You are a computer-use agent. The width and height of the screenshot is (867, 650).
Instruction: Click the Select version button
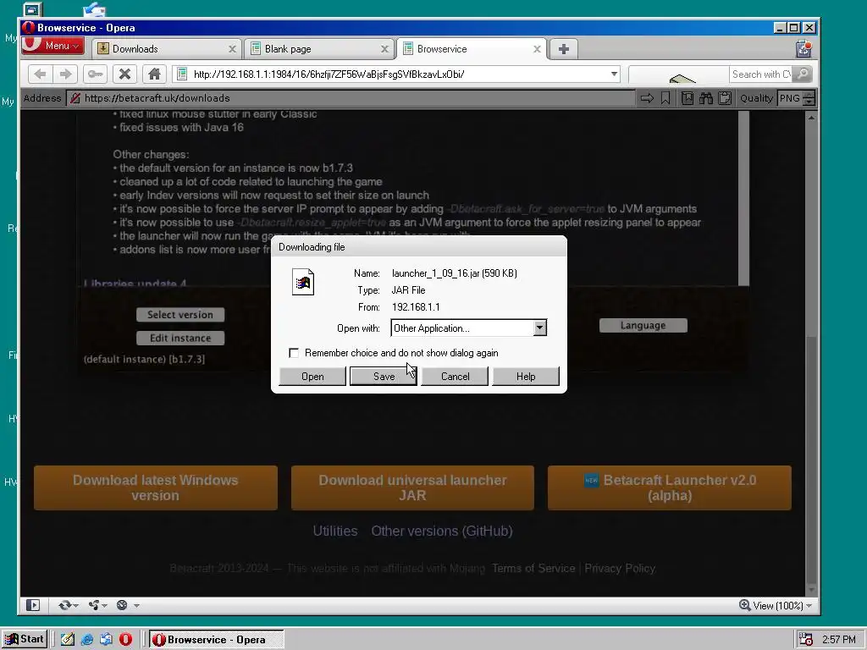tap(180, 315)
